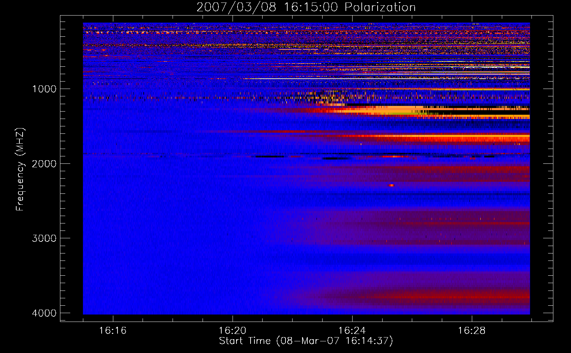Click the "1000" frequency tick label
Screen dimensions: 571x353
[x=44, y=89]
